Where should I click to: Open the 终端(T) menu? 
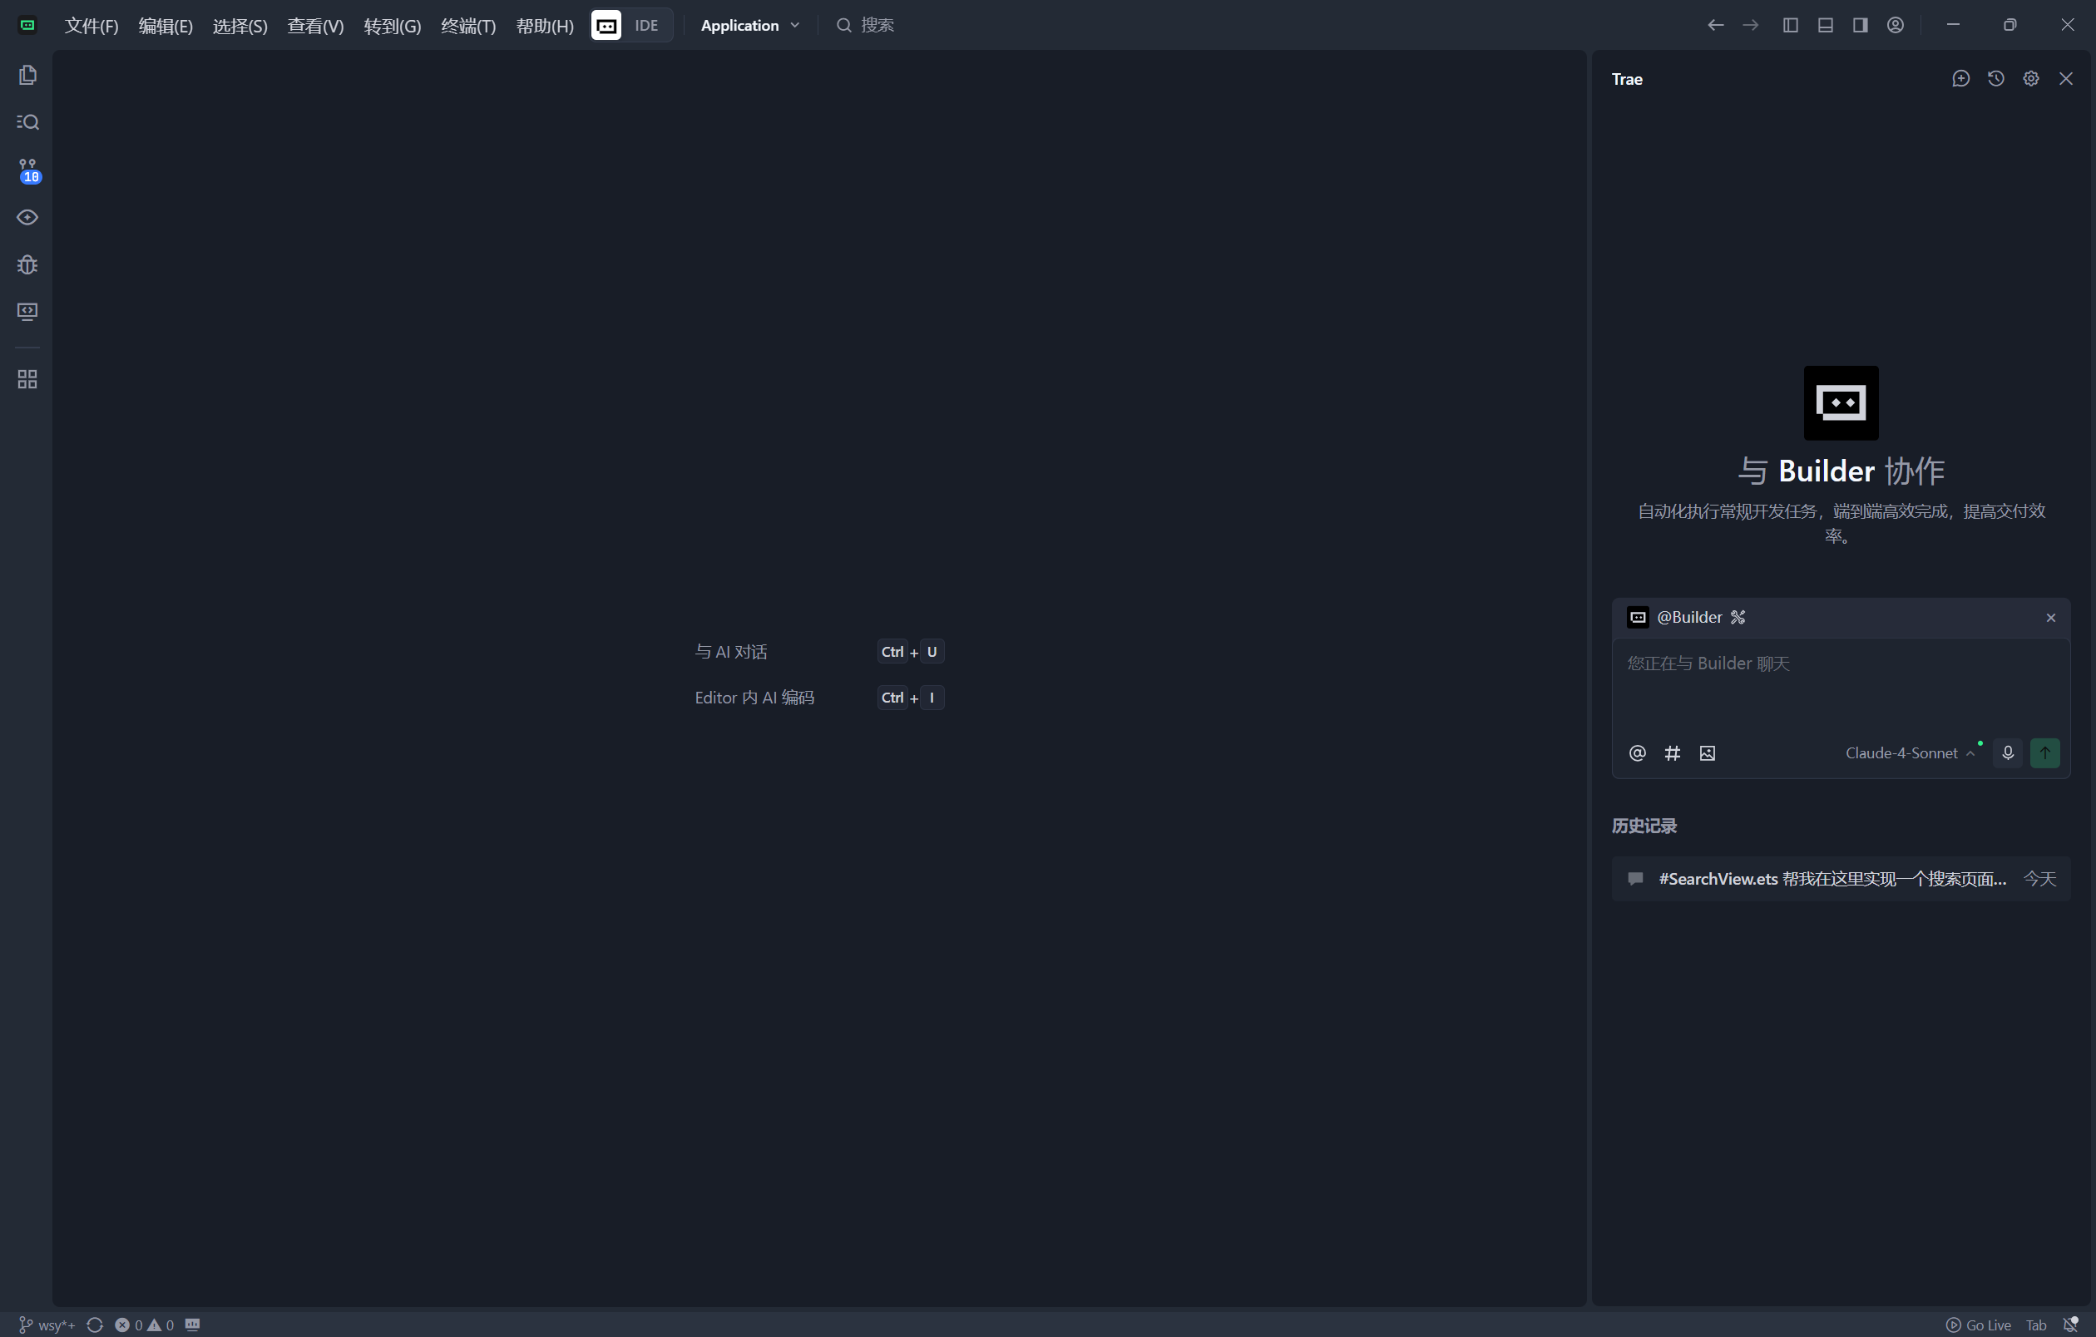coord(468,25)
